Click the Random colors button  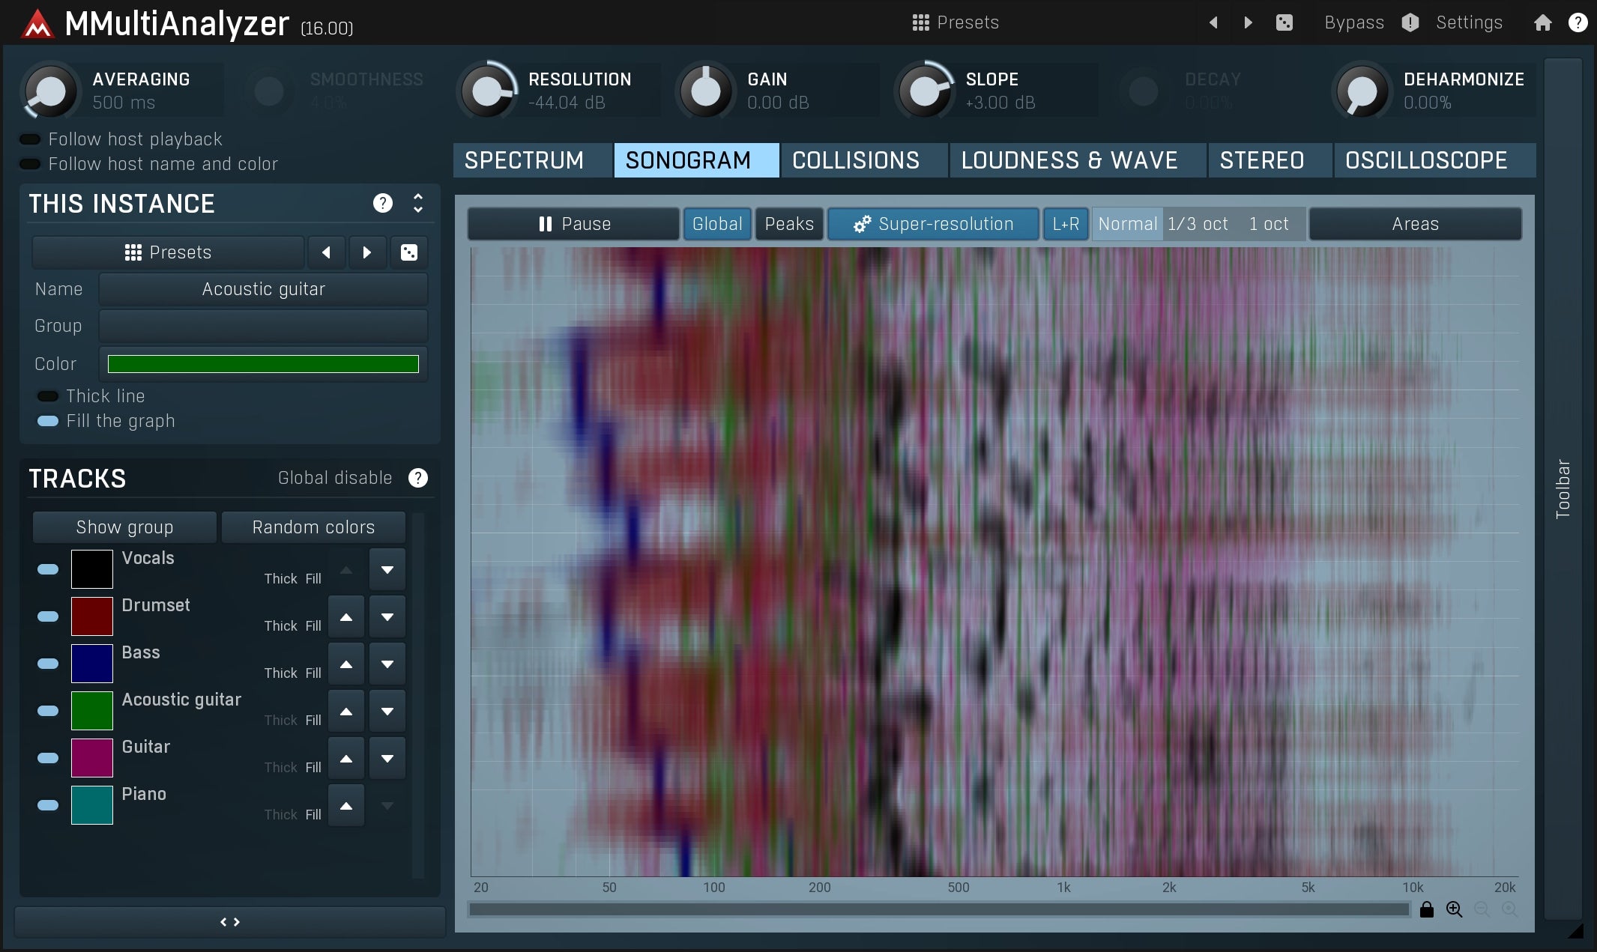click(313, 527)
